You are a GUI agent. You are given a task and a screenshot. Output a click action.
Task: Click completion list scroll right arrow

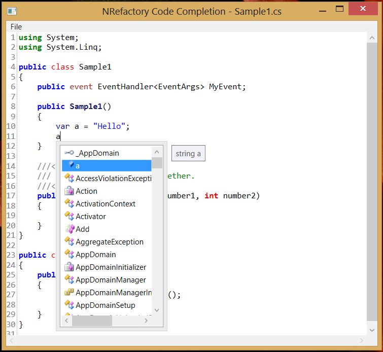pos(146,320)
